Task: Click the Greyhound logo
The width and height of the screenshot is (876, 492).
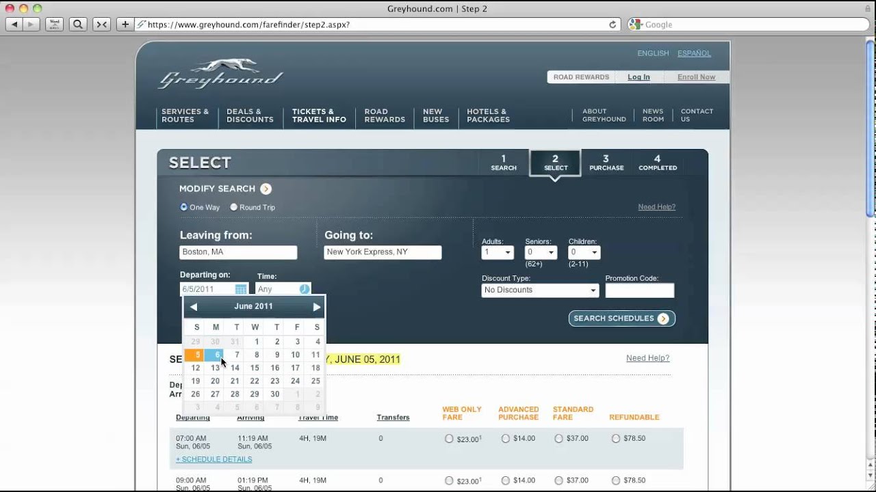Action: (x=220, y=74)
